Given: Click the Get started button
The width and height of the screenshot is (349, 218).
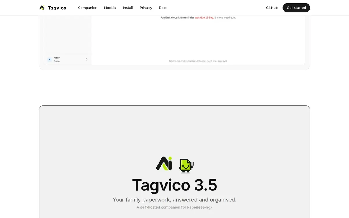Looking at the screenshot, I should tap(296, 8).
